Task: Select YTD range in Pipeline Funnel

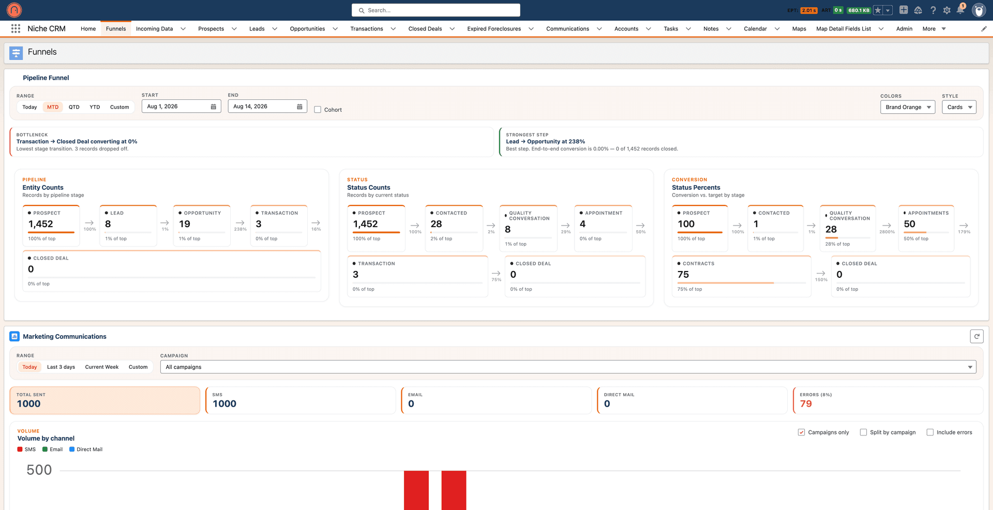Action: point(95,107)
